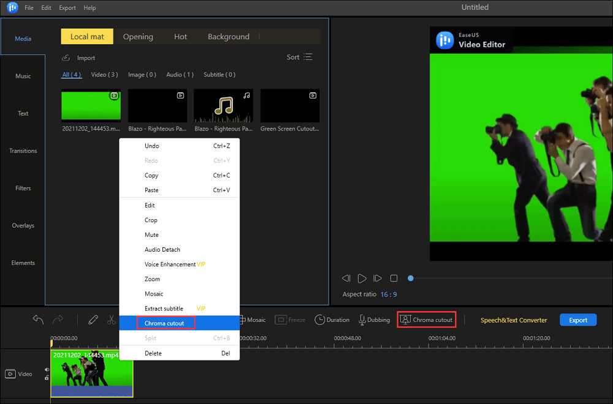The width and height of the screenshot is (613, 404).
Task: Click Chroma cutout in the timeline toolbar
Action: coord(426,320)
